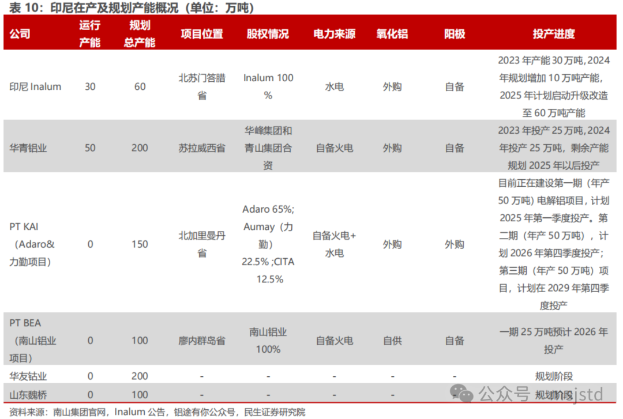
Task: Click the '北苏门答腊省' location cell
Action: tap(202, 86)
